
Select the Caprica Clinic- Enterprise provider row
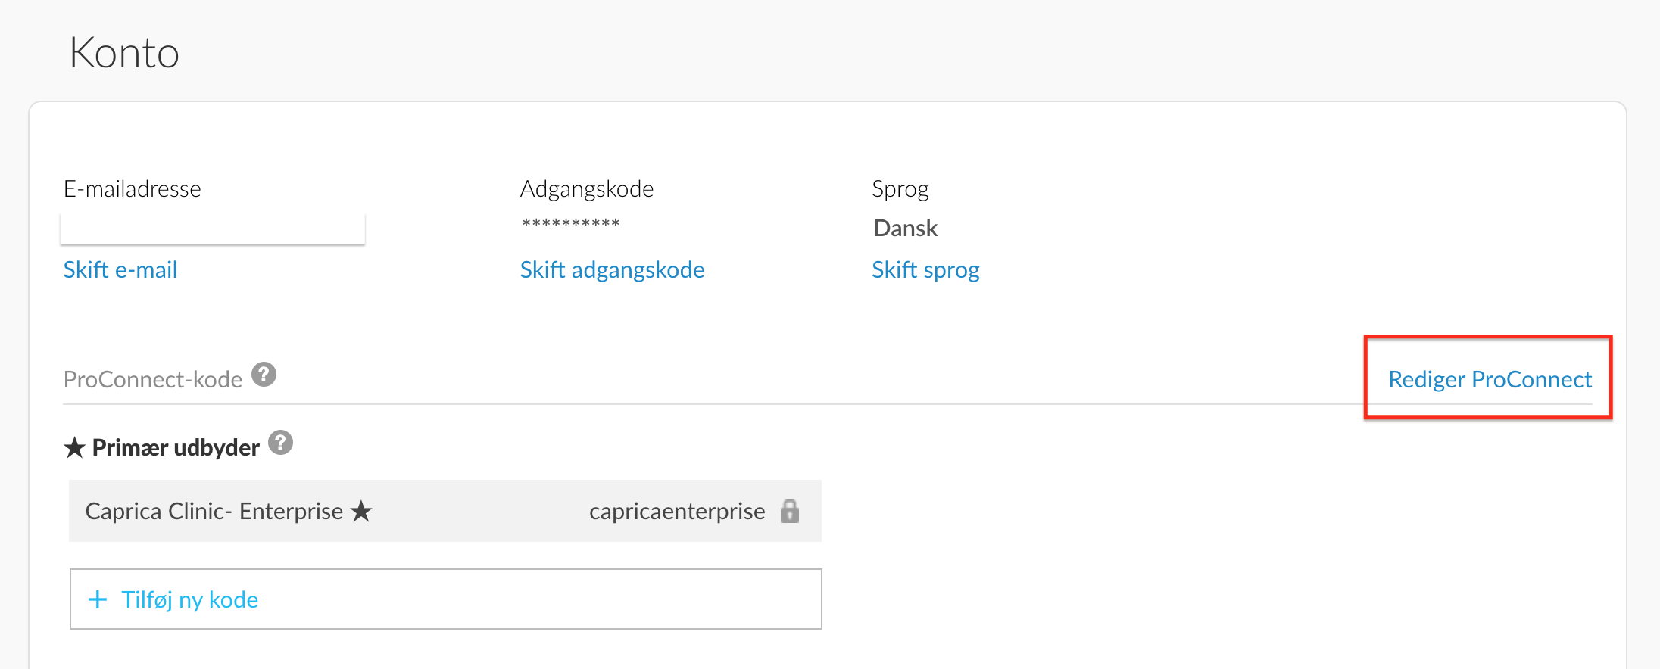(x=445, y=511)
